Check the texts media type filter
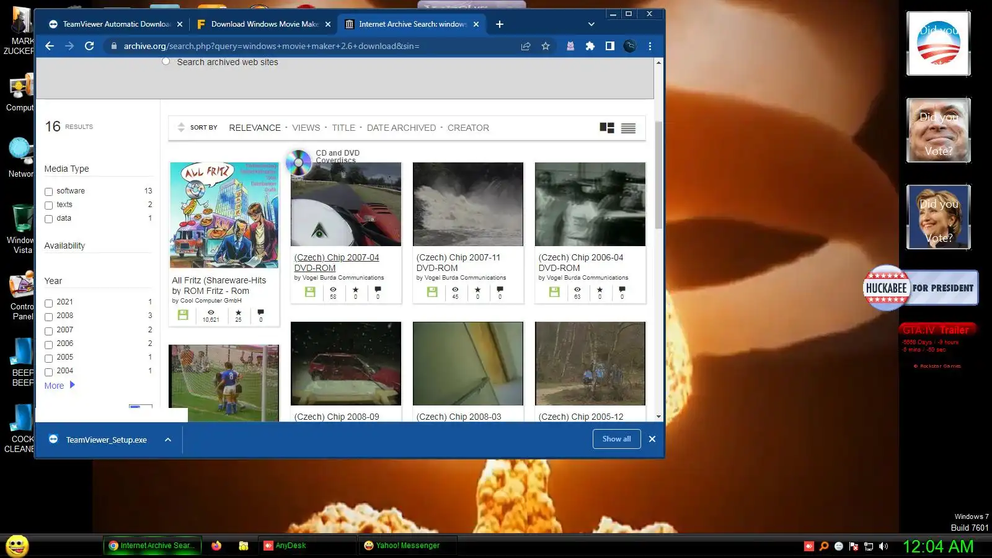992x558 pixels. (48, 205)
